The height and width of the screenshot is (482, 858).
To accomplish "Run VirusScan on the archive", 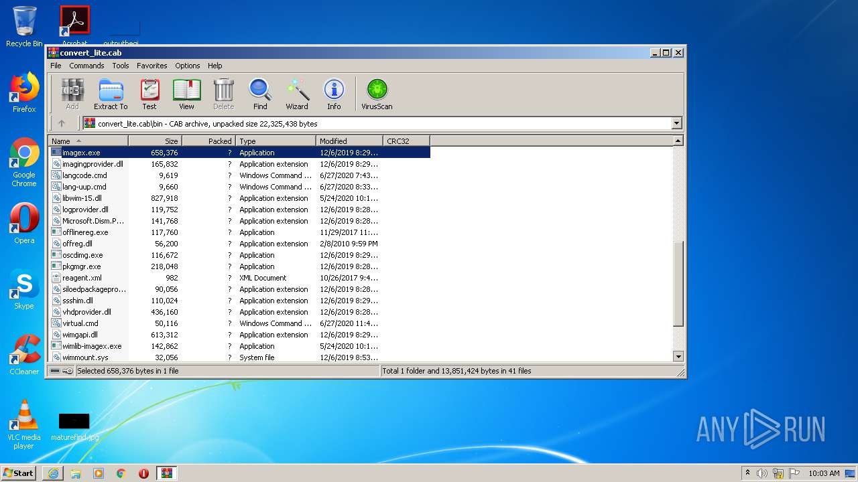I will click(x=377, y=94).
